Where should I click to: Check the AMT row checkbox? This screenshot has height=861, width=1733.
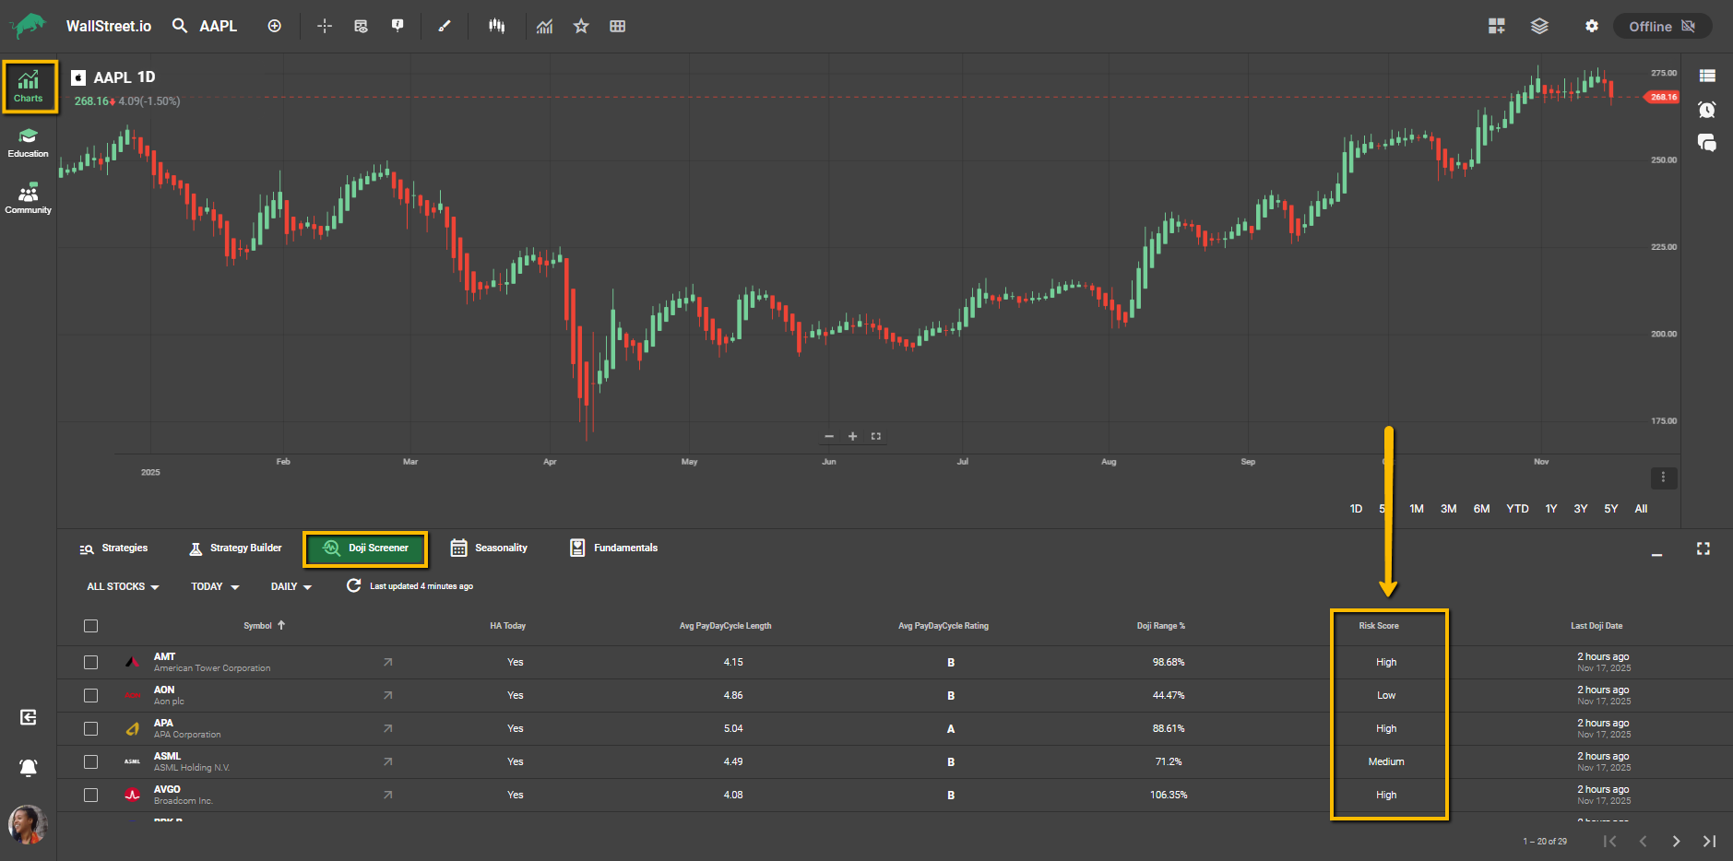click(x=90, y=662)
